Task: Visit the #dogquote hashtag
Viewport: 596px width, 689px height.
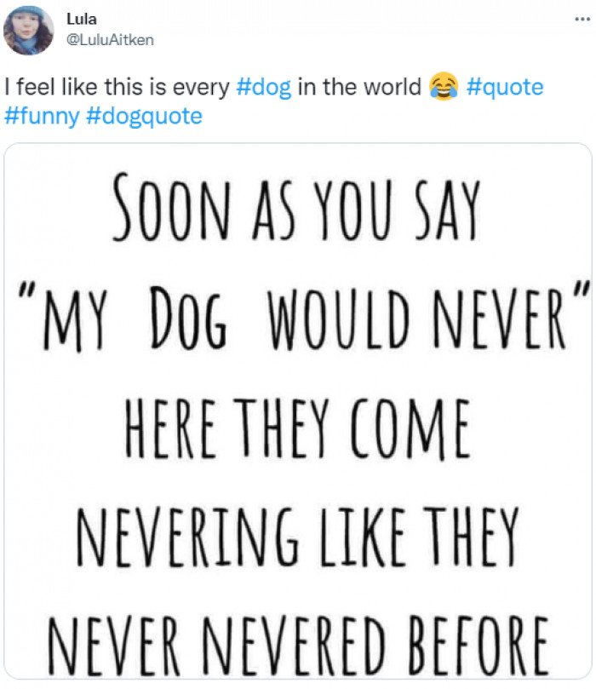Action: (145, 115)
